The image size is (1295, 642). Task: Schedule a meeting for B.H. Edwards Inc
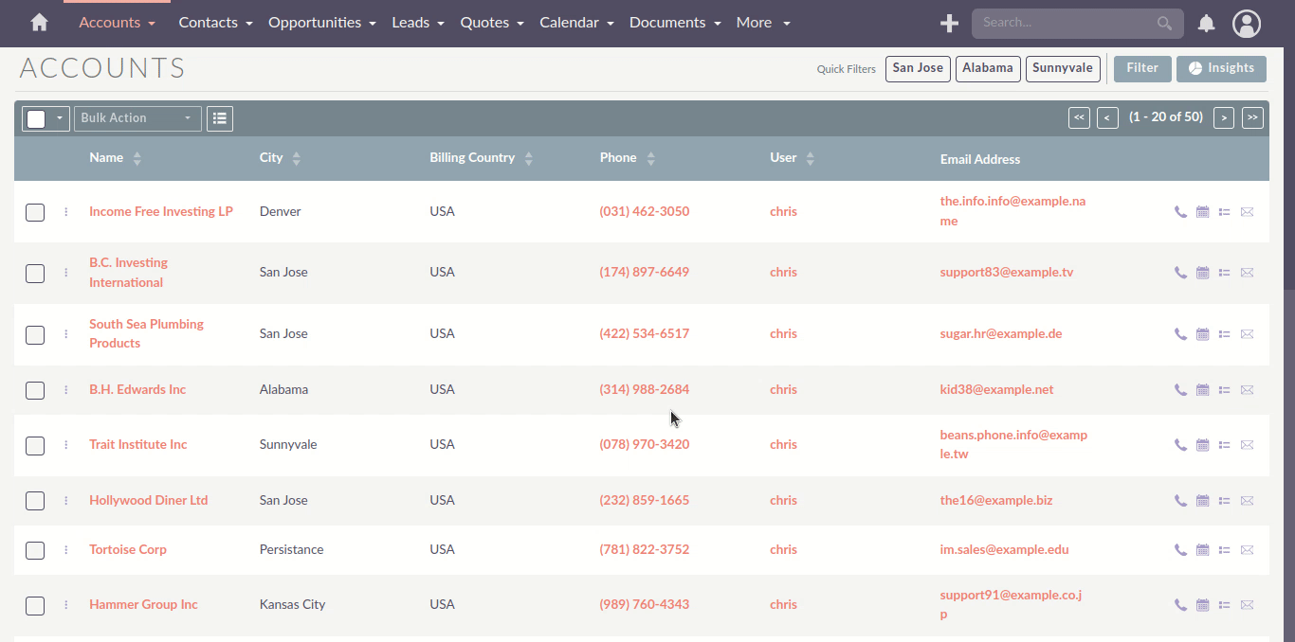pyautogui.click(x=1202, y=390)
